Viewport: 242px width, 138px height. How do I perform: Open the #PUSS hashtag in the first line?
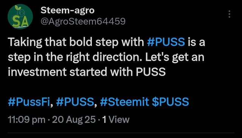click(x=166, y=42)
